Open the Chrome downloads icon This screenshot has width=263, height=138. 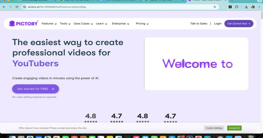pyautogui.click(x=246, y=7)
